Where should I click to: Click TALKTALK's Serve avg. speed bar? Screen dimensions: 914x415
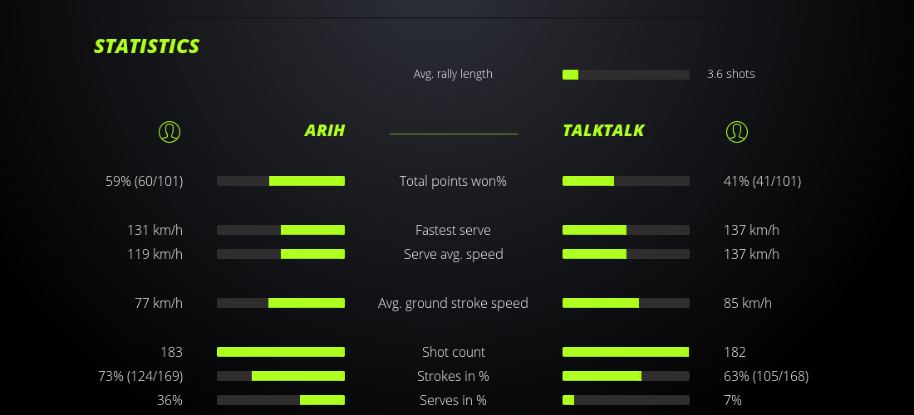point(626,254)
